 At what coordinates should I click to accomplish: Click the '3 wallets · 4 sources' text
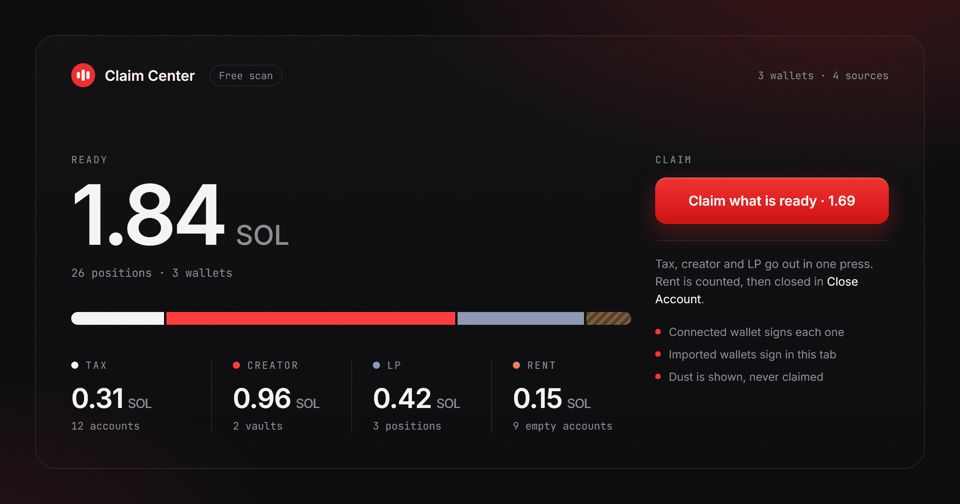pyautogui.click(x=823, y=76)
